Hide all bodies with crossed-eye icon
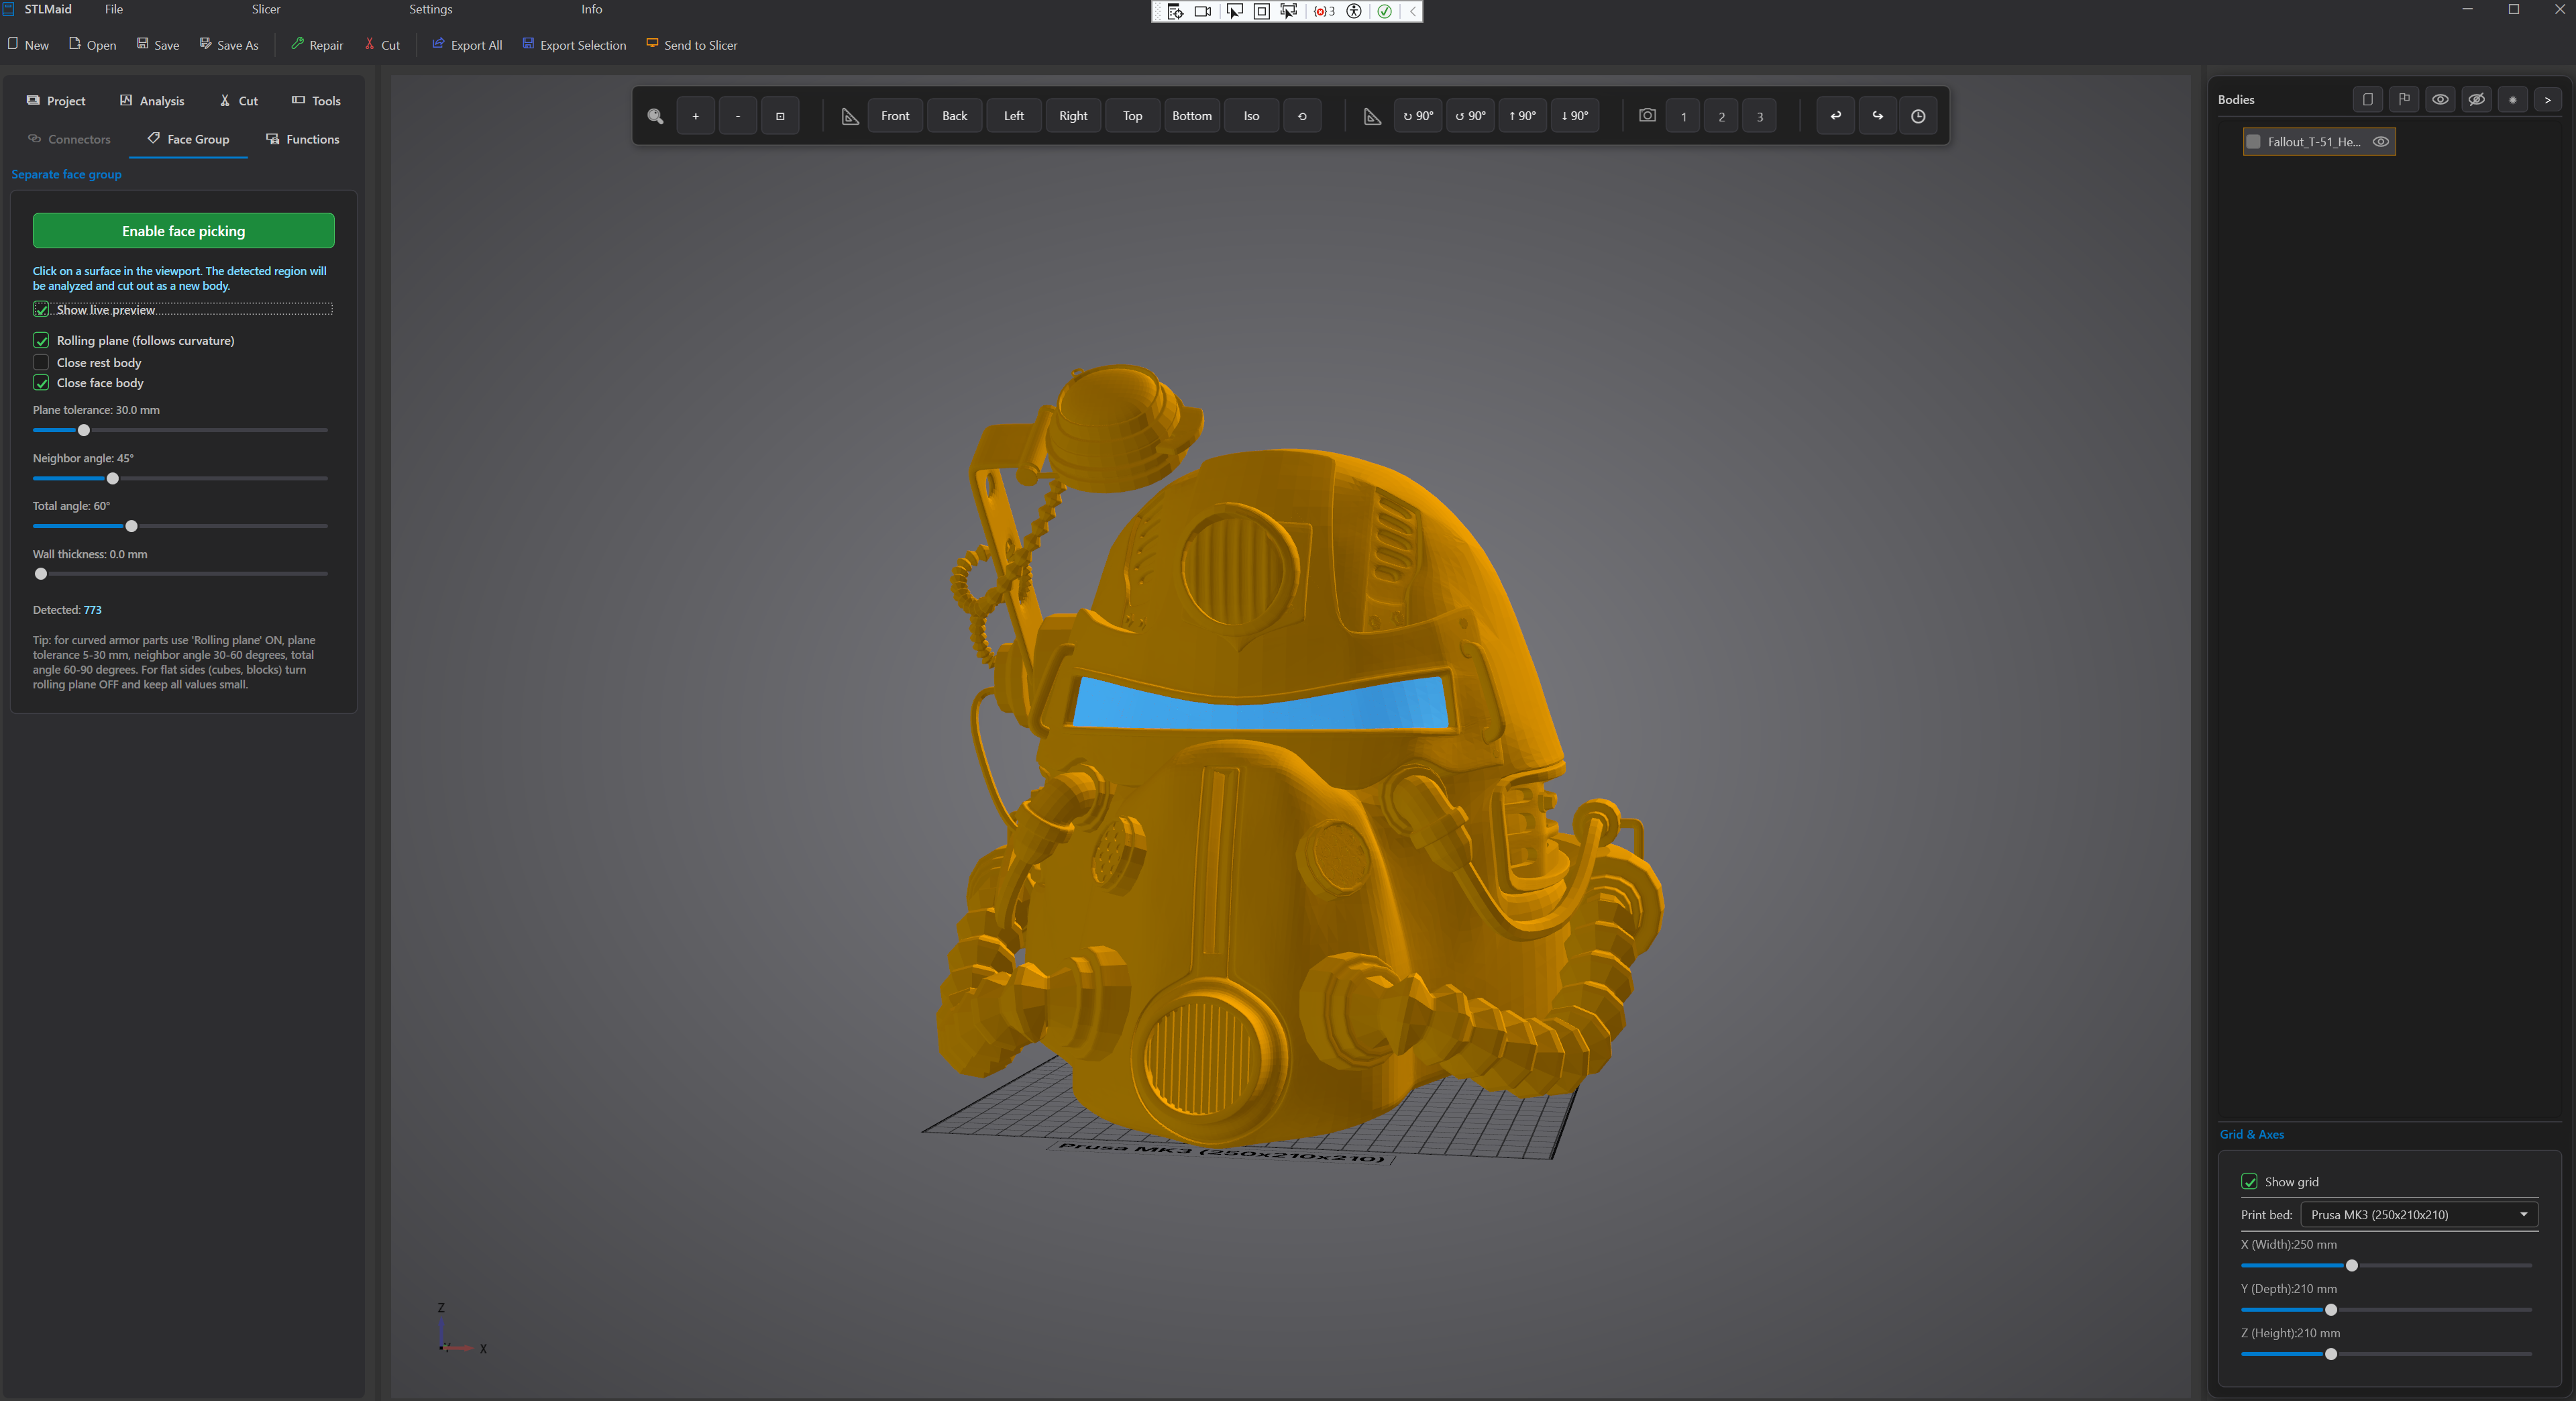Screen dimensions: 2576x1401 [2476, 99]
